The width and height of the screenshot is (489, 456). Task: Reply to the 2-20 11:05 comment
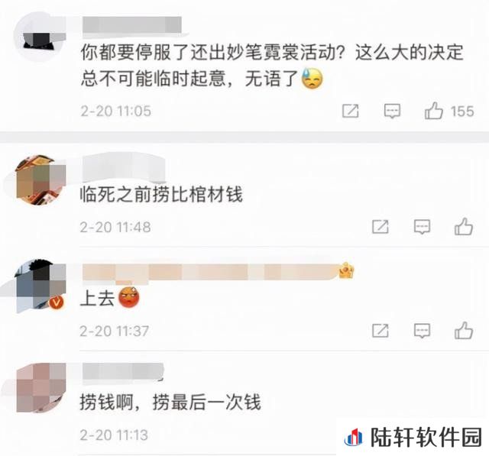(x=392, y=111)
